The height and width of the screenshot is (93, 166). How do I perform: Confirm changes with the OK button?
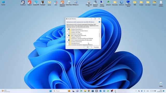click(x=88, y=47)
